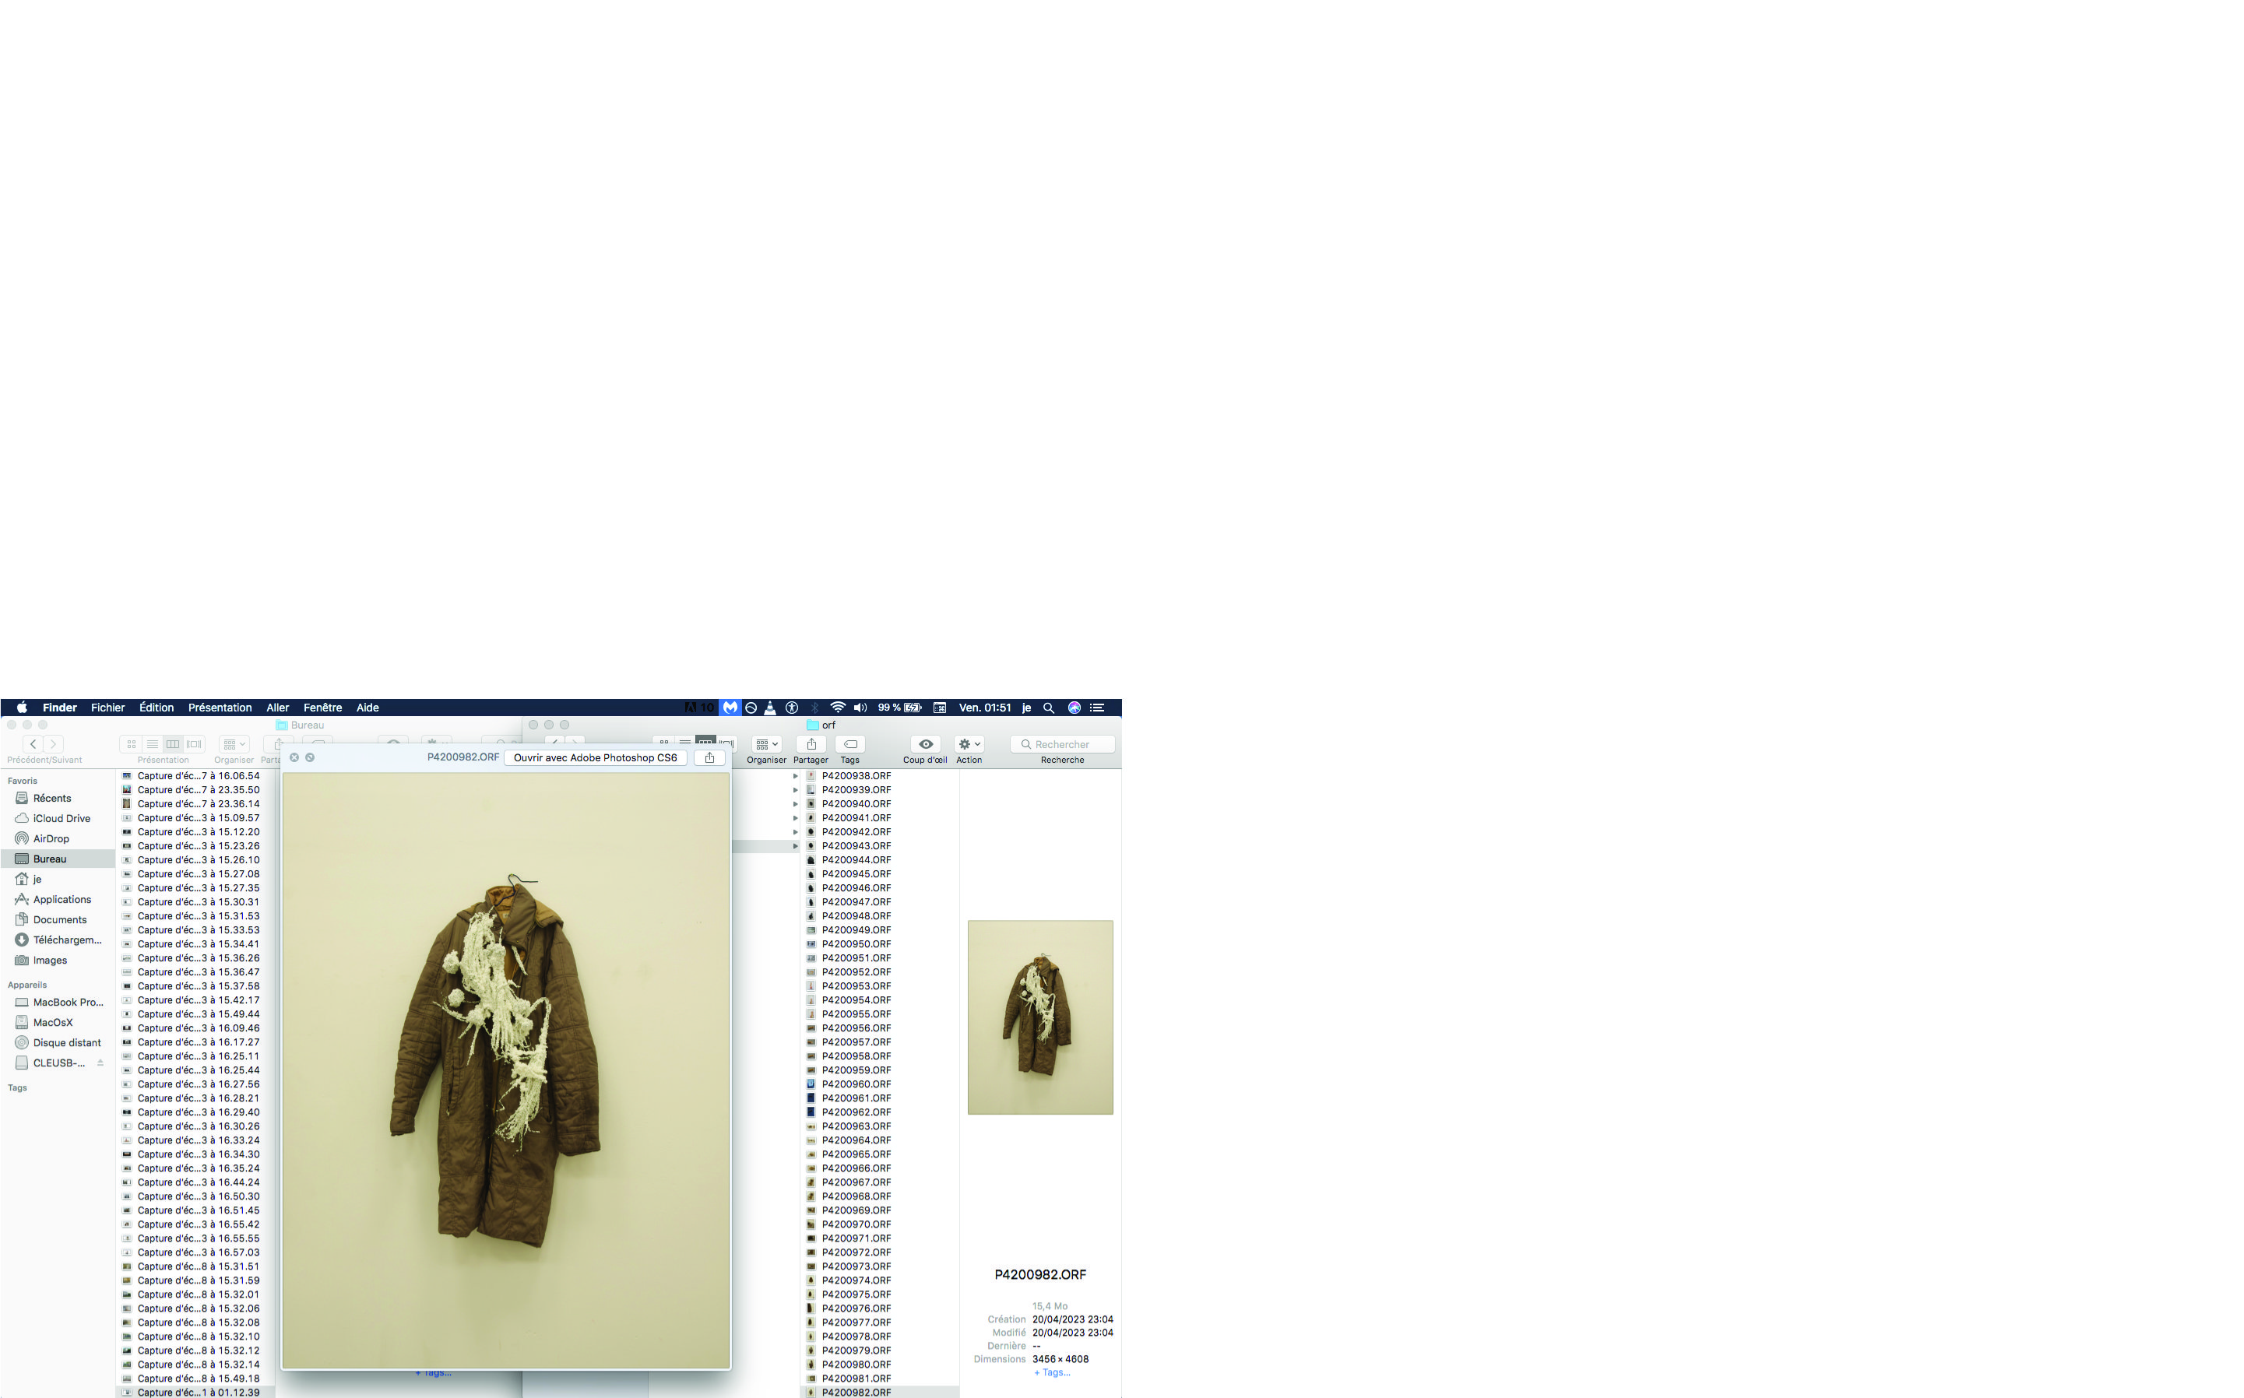Open the Fichier menu
This screenshot has width=2244, height=1398.
point(107,708)
